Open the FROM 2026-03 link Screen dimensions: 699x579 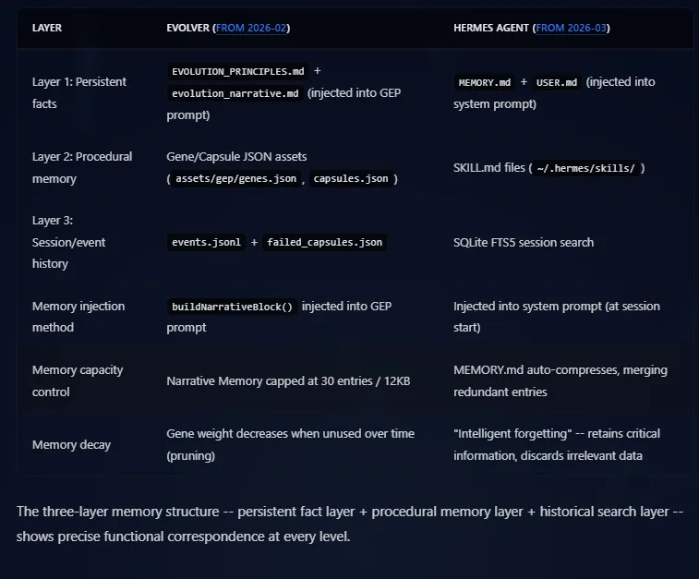coord(571,28)
